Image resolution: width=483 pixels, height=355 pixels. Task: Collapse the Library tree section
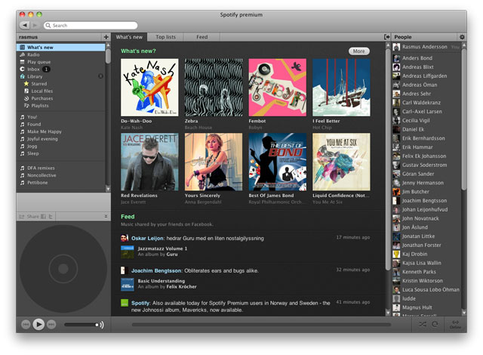(x=100, y=76)
